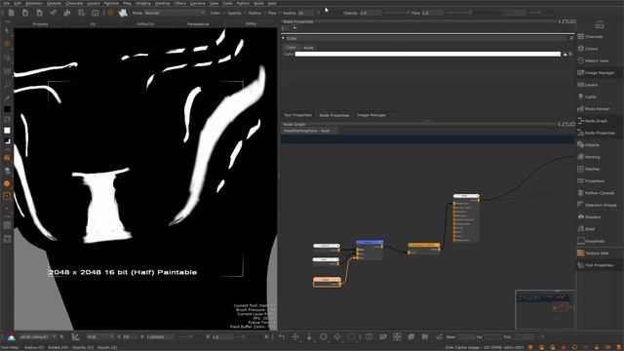This screenshot has height=351, width=624.
Task: Open the Mode Normal blend dropdown
Action: (x=175, y=13)
